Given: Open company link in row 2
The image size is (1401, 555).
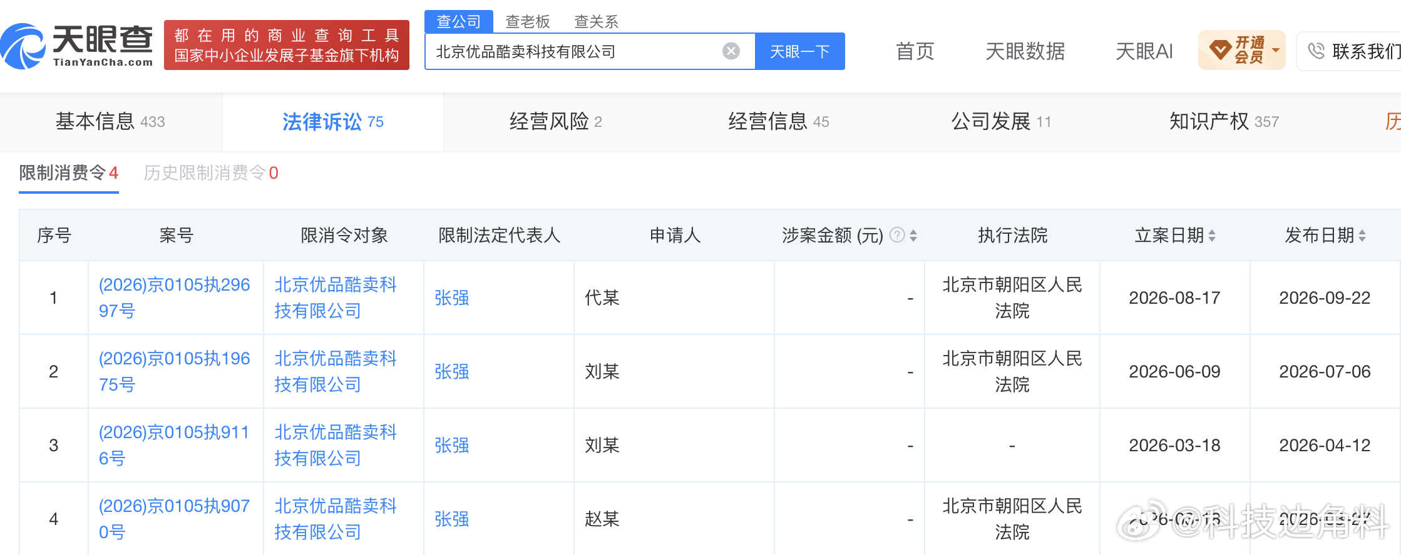Looking at the screenshot, I should (336, 371).
